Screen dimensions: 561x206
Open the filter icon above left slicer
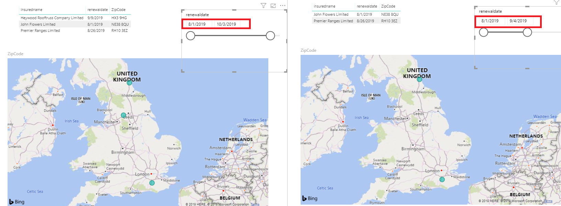pos(263,5)
